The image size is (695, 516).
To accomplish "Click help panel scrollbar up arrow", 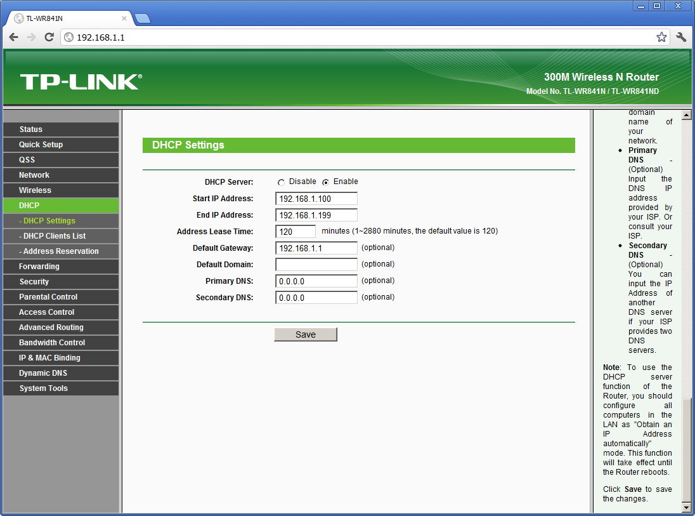I will (687, 115).
